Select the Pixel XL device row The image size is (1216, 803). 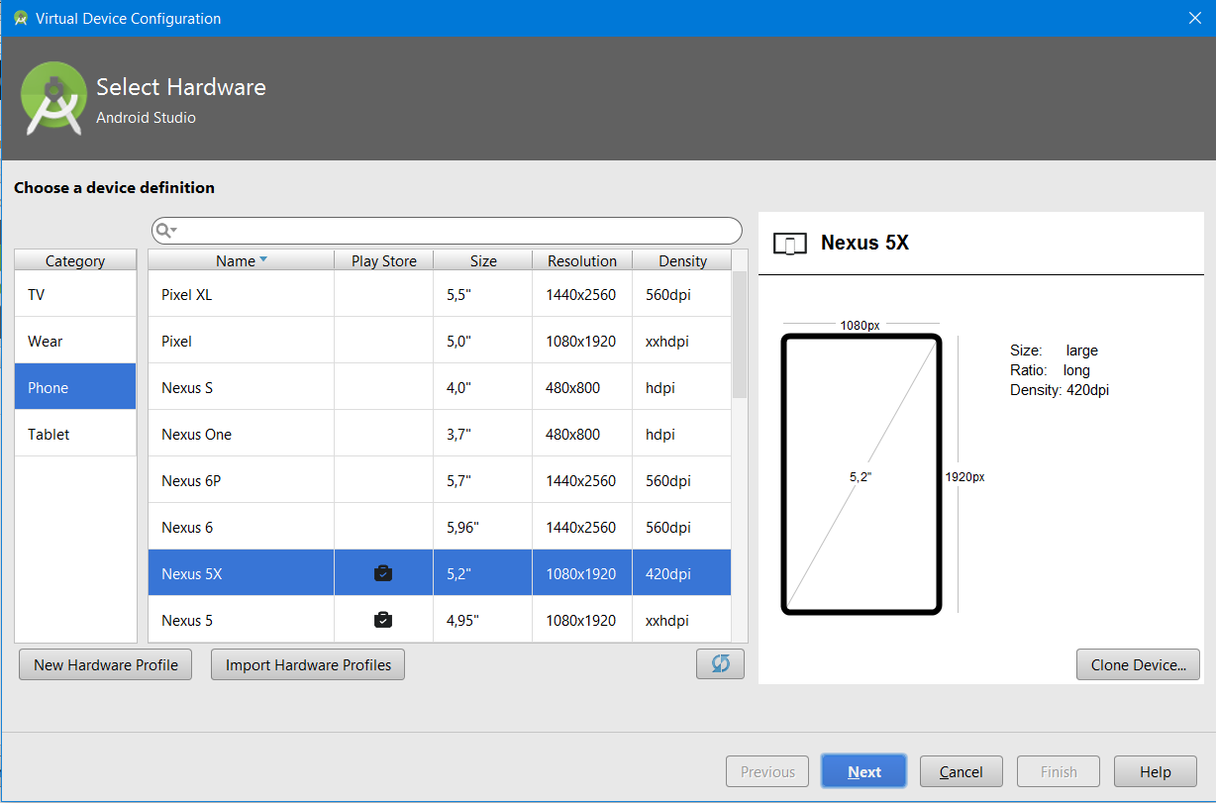(440, 294)
